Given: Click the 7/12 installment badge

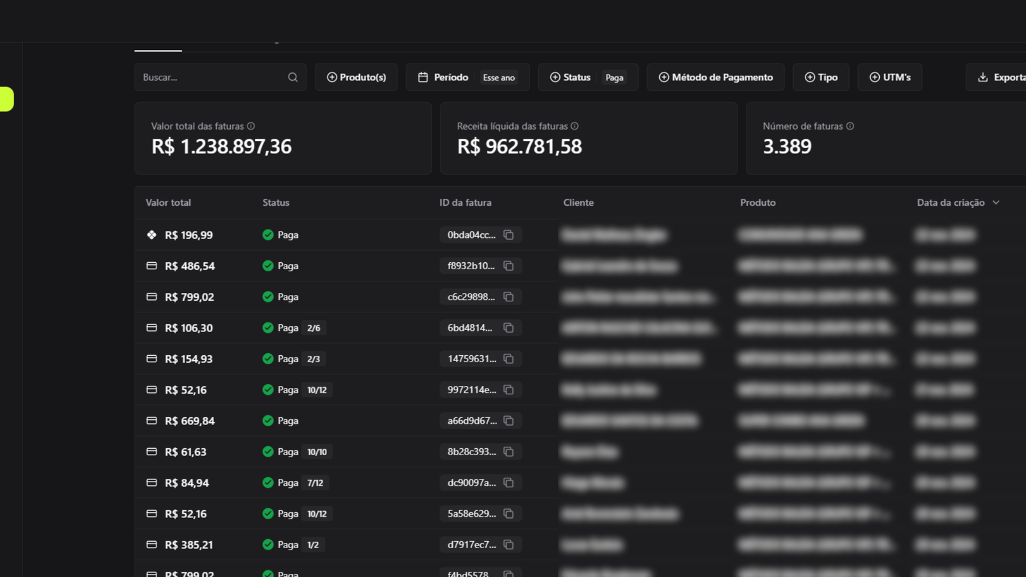Looking at the screenshot, I should click(315, 483).
